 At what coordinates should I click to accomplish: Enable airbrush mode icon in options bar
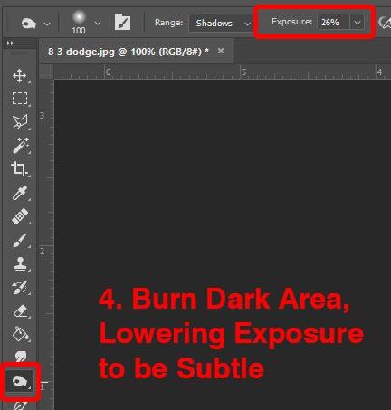coord(385,23)
